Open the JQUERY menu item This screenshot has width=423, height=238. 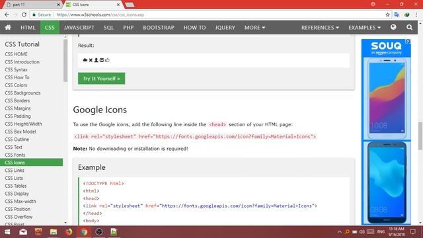[x=225, y=28]
